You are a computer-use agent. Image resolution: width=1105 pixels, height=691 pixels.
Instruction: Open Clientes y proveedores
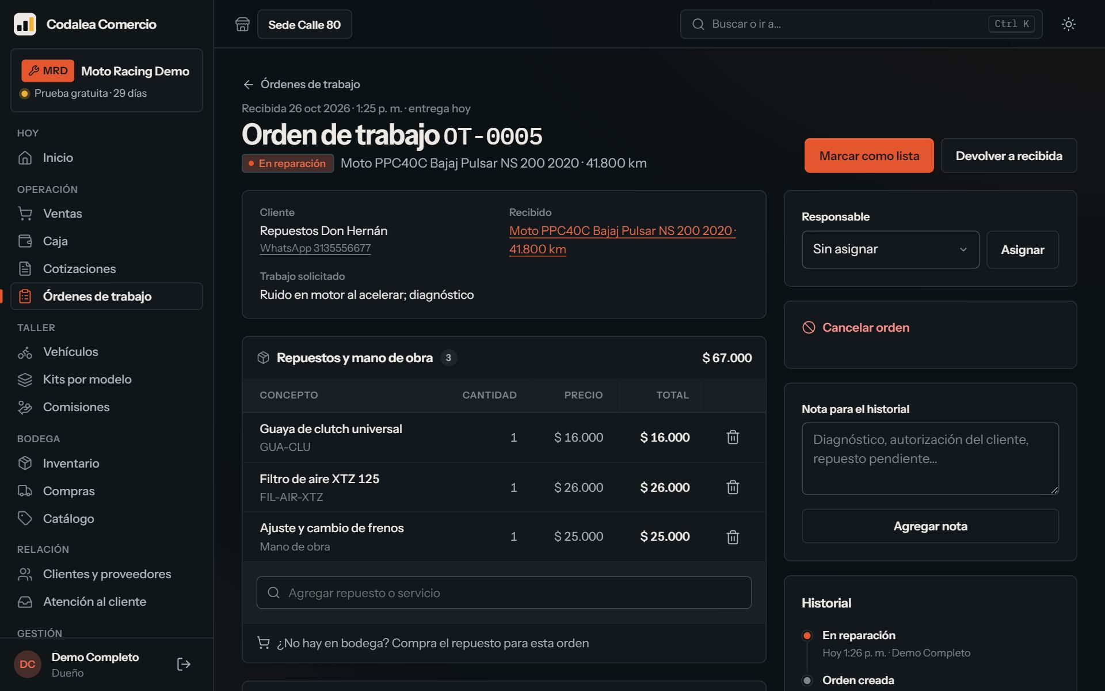[x=106, y=574]
